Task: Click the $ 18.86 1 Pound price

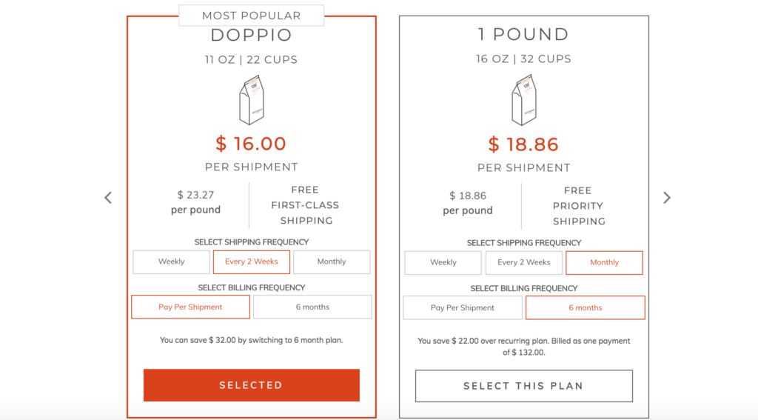Action: pos(523,144)
